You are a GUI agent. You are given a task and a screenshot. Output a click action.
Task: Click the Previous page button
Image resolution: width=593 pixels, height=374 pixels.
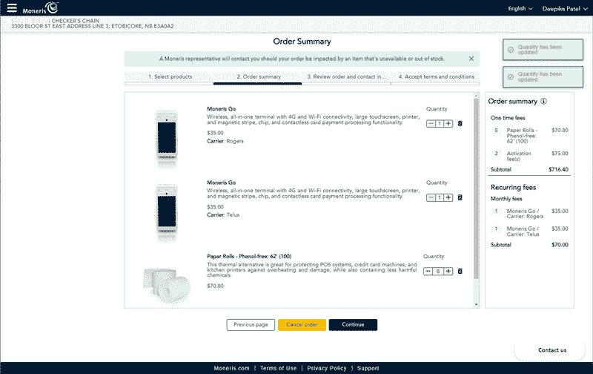[251, 325]
